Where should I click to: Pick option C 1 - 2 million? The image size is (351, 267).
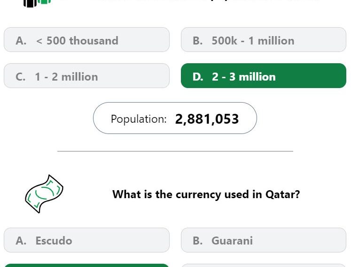(86, 76)
